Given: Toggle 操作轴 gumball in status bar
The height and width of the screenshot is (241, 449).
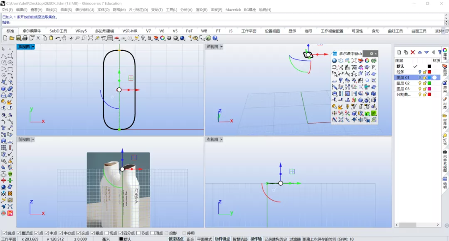Looking at the screenshot, I should (x=256, y=239).
